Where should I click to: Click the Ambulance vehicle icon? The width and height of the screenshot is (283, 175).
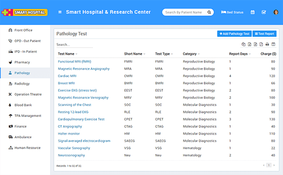pyautogui.click(x=10, y=137)
